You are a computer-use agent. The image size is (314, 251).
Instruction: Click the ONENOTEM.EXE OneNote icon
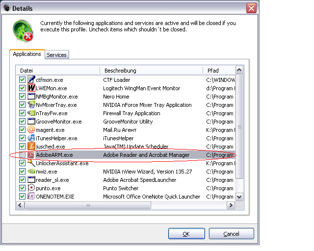click(x=31, y=197)
